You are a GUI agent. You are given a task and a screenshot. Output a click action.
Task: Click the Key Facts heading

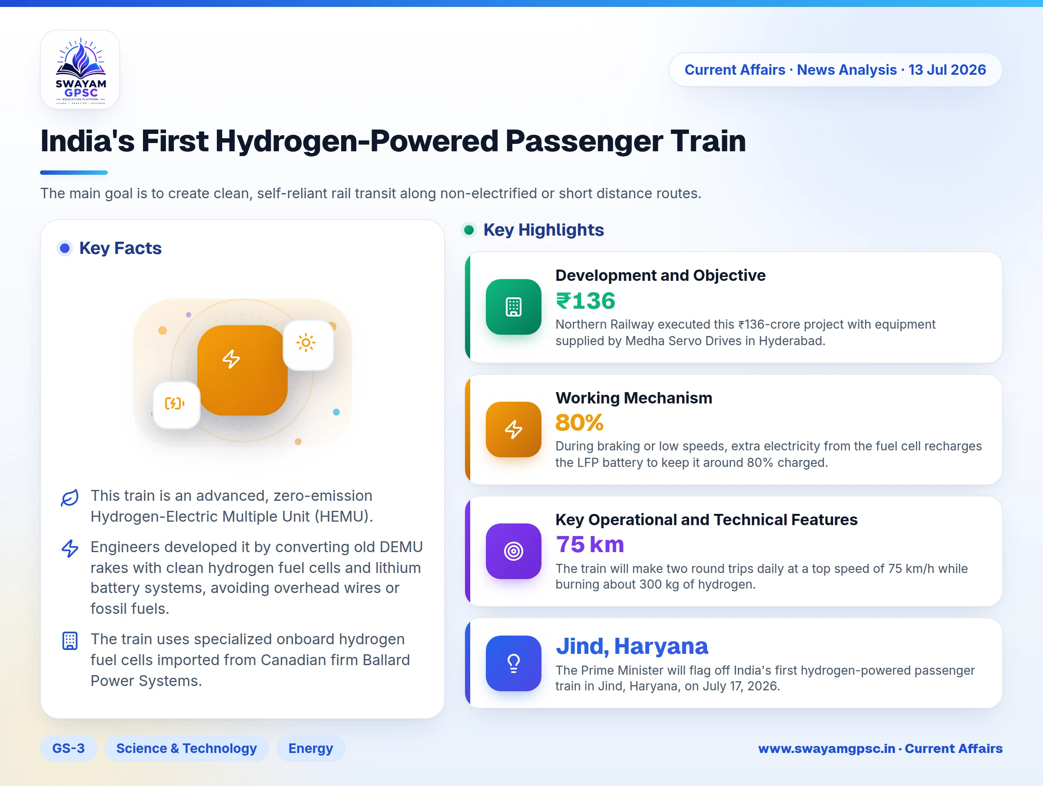pyautogui.click(x=120, y=248)
